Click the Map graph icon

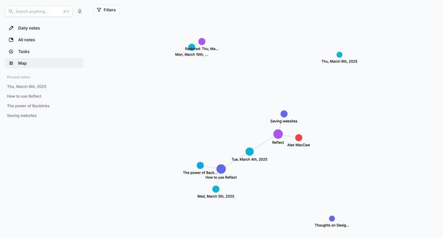(x=11, y=63)
